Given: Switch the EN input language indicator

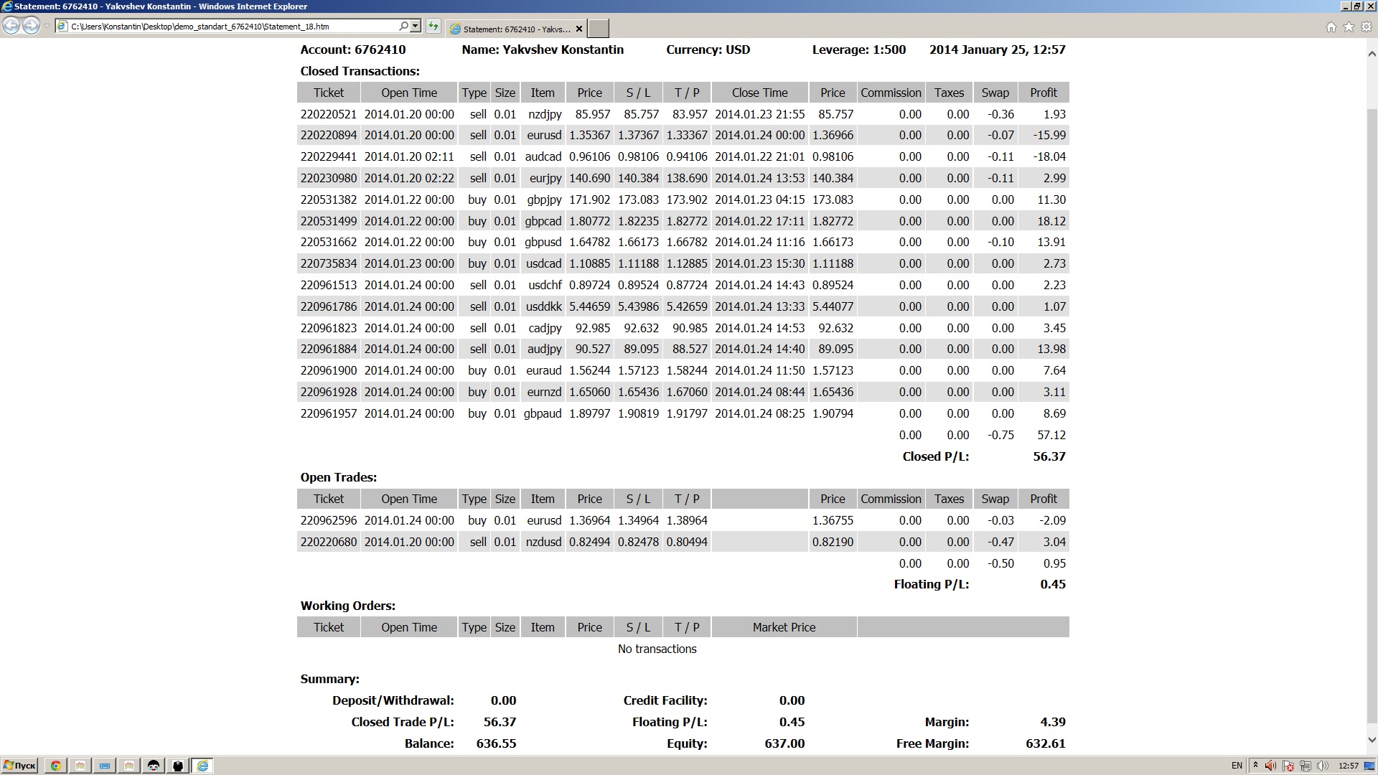Looking at the screenshot, I should [1237, 766].
